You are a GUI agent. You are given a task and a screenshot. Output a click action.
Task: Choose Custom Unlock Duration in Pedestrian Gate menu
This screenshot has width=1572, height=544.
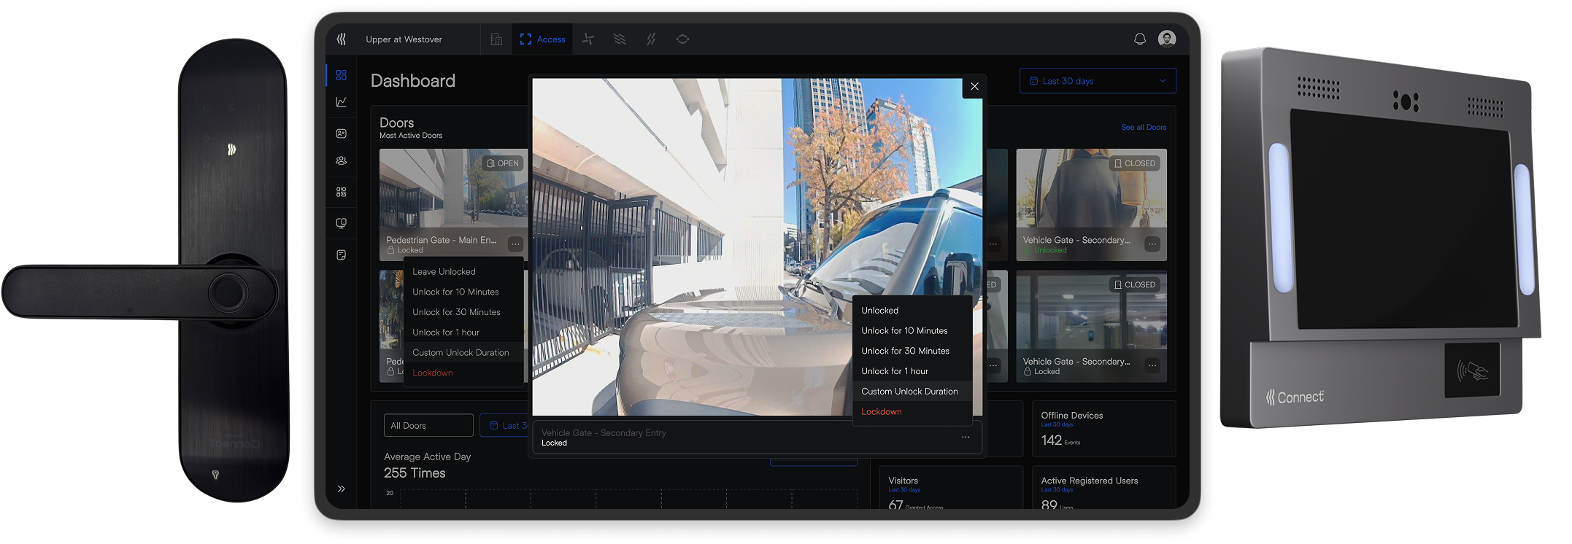(x=463, y=352)
